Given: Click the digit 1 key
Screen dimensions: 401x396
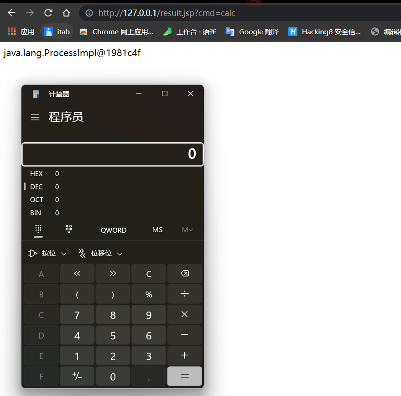Looking at the screenshot, I should [x=77, y=355].
